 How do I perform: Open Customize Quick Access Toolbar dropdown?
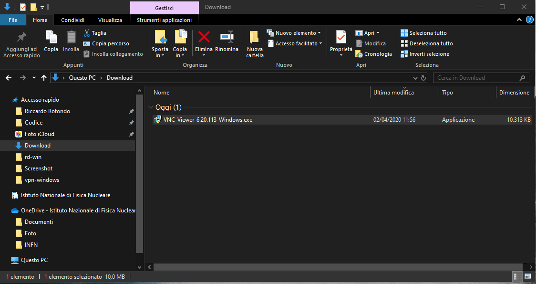coord(41,7)
